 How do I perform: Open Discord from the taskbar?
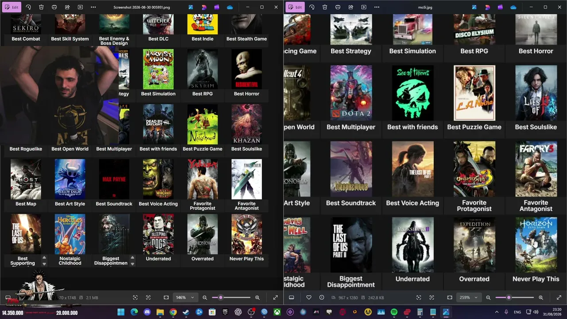(x=147, y=312)
